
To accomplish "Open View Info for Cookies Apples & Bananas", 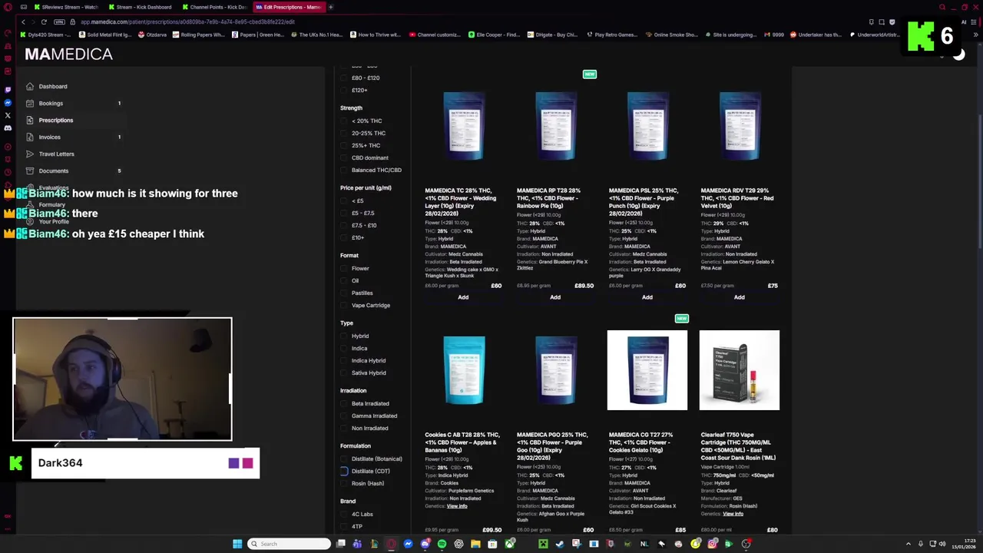I will pos(457,506).
